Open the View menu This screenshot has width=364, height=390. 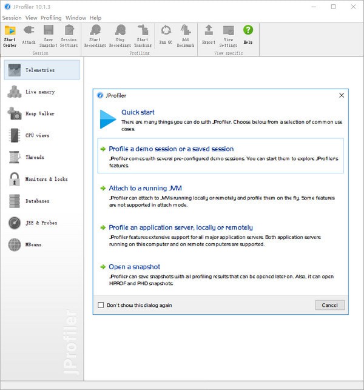click(31, 18)
